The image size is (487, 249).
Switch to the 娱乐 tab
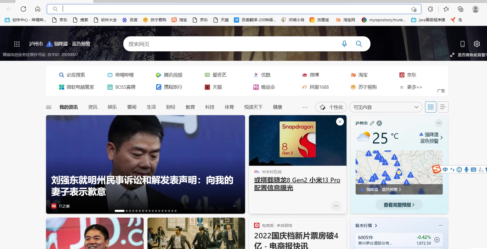[112, 107]
